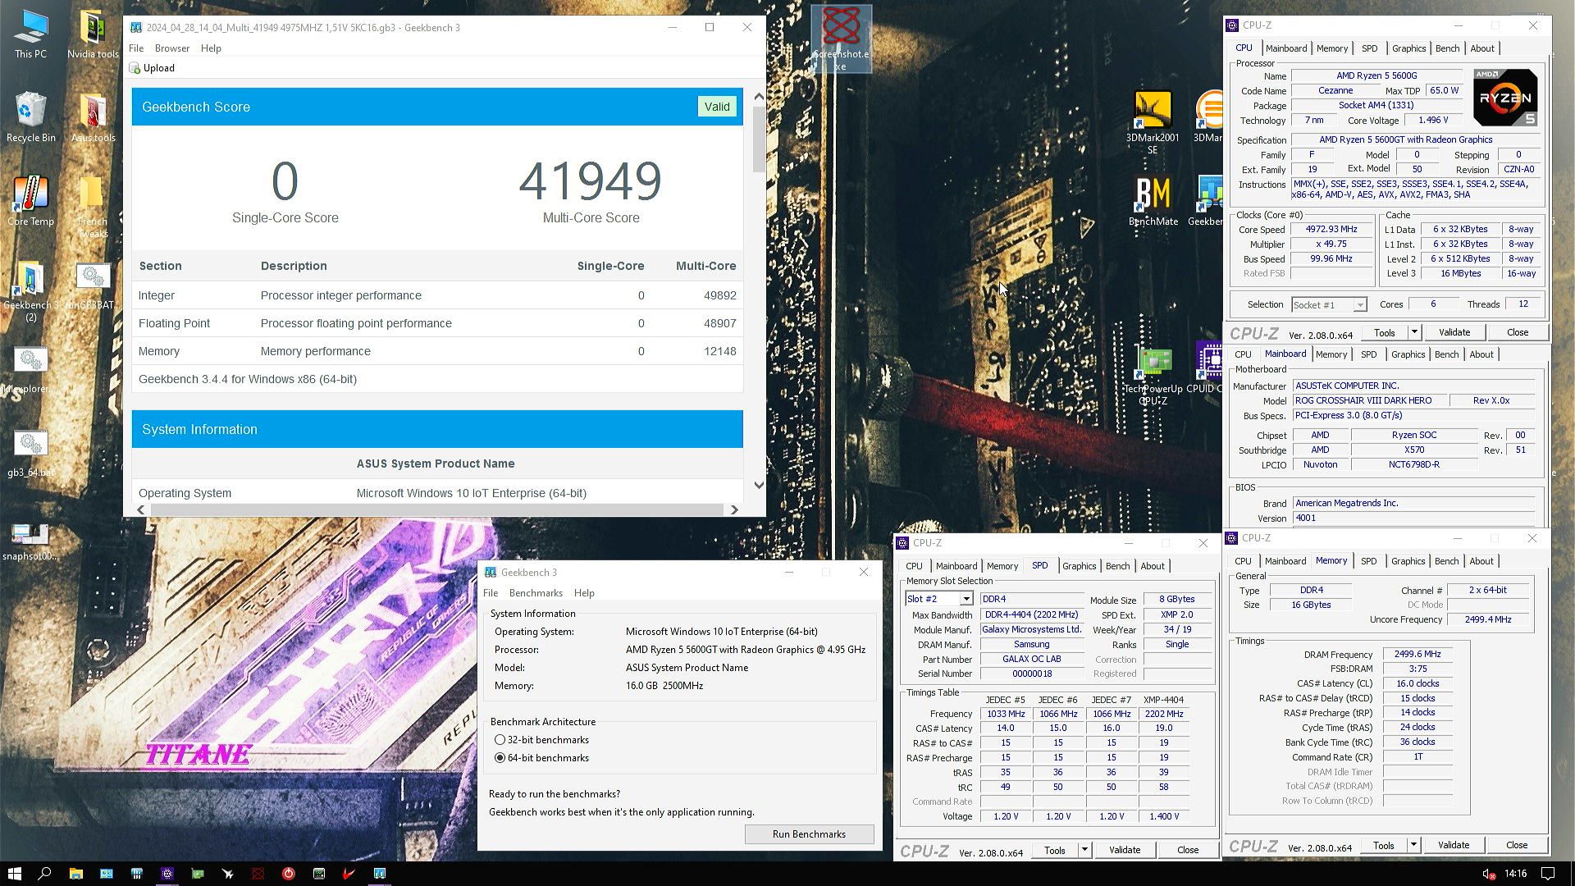Launch BenchMate desktop shortcut

(x=1153, y=201)
